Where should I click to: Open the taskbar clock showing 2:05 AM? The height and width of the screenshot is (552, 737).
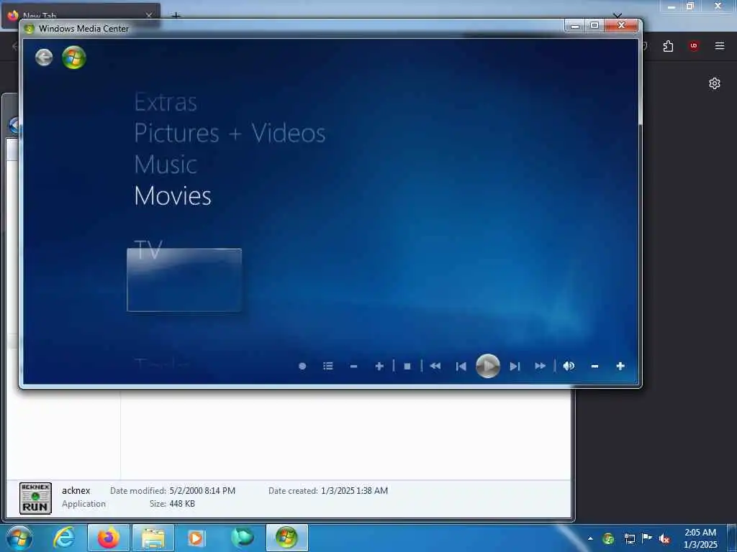tap(700, 538)
